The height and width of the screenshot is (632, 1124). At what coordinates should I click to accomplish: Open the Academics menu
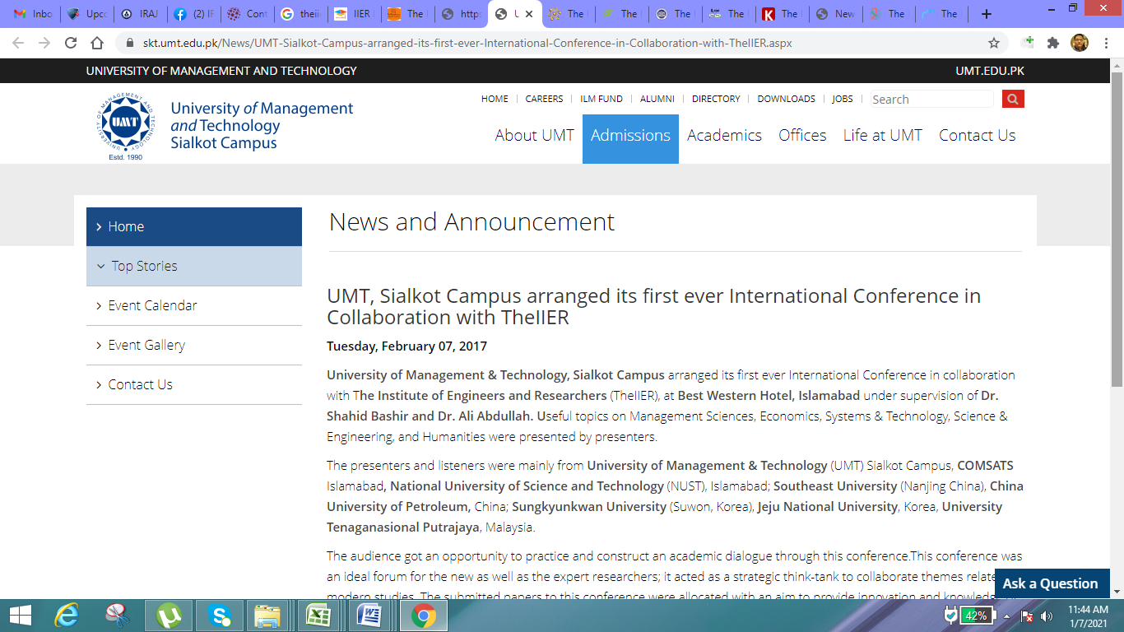click(724, 136)
